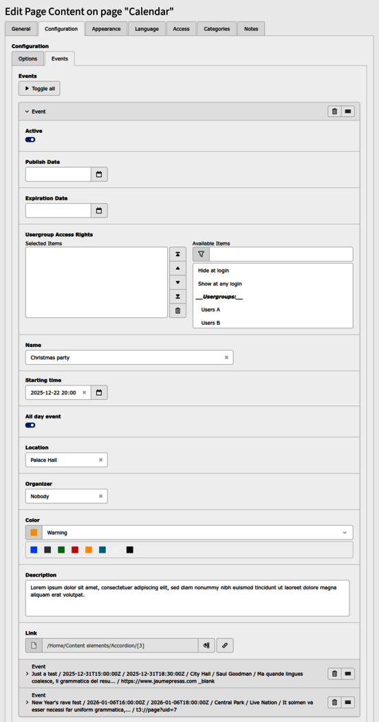Expand the 'Just a test' event
Image resolution: width=379 pixels, height=722 pixels.
pyautogui.click(x=27, y=674)
